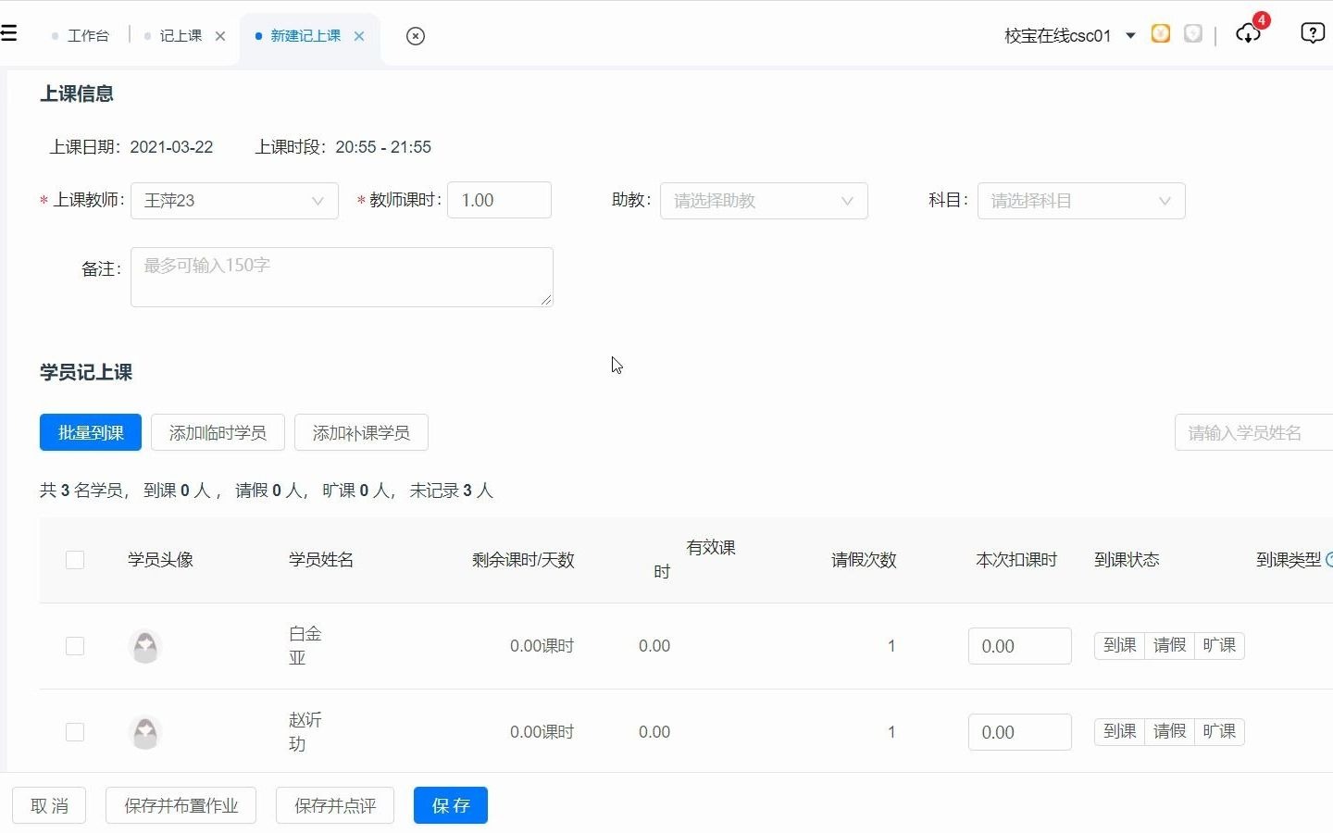This screenshot has height=833, width=1333.
Task: Close the 新建记上课 tab with its X
Action: point(359,36)
